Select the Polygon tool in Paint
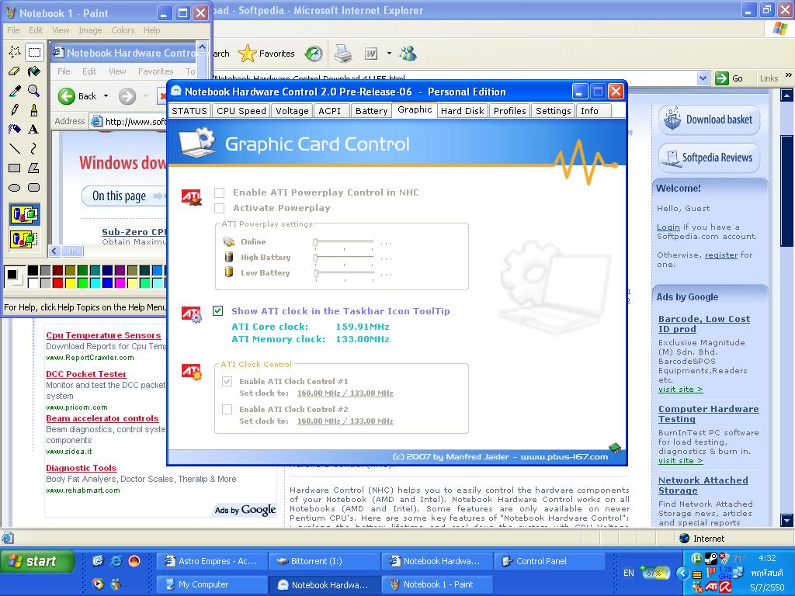The width and height of the screenshot is (795, 596). point(34,168)
